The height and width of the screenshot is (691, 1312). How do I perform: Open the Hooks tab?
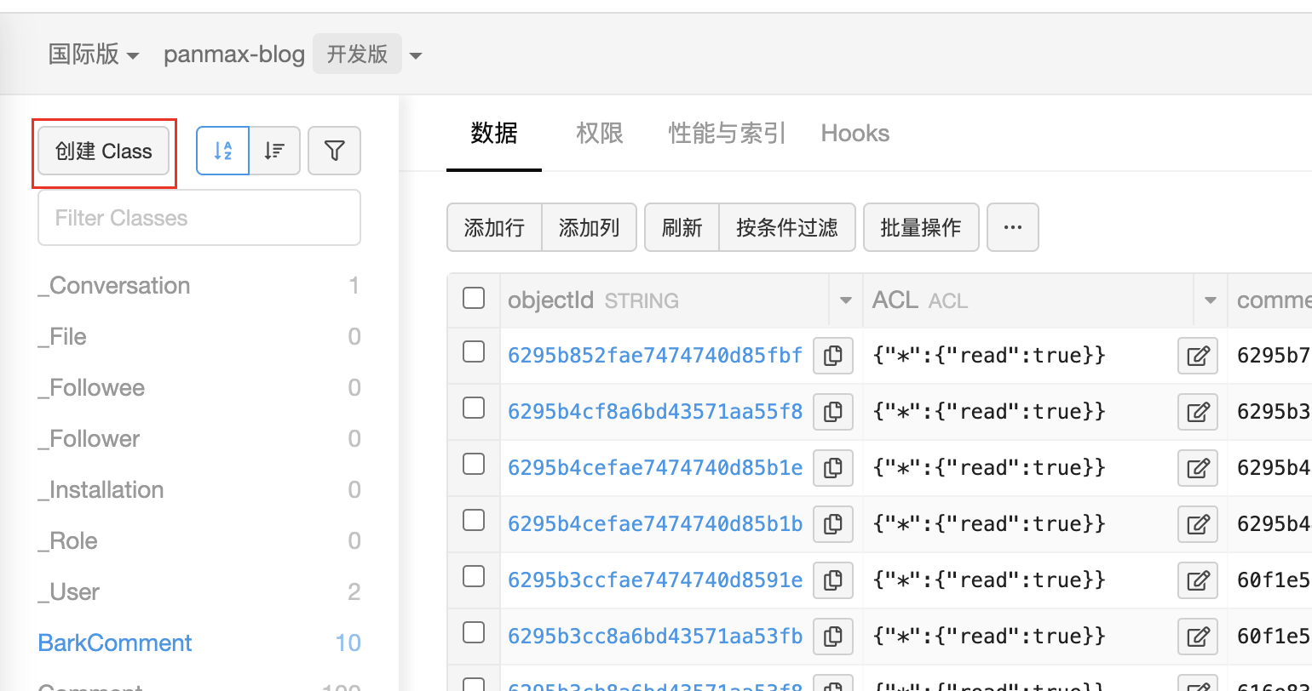click(x=855, y=134)
